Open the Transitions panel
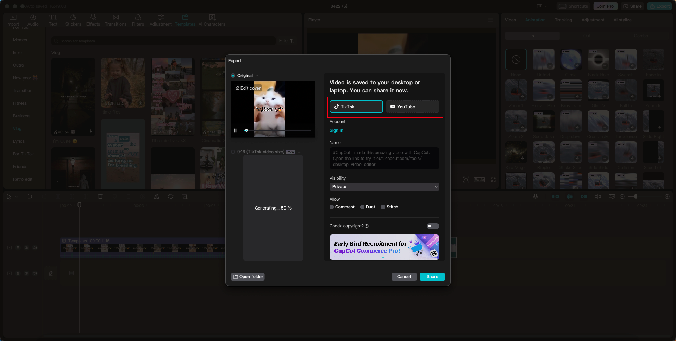 (x=115, y=20)
